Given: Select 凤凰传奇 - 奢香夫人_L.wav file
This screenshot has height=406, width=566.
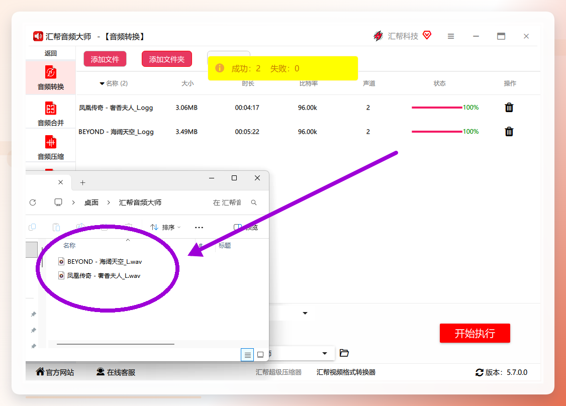Looking at the screenshot, I should pos(99,276).
